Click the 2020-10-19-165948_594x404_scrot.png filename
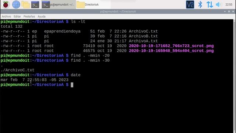Image resolution: width=236 pixels, height=133 pixels. pyautogui.click(x=171, y=51)
